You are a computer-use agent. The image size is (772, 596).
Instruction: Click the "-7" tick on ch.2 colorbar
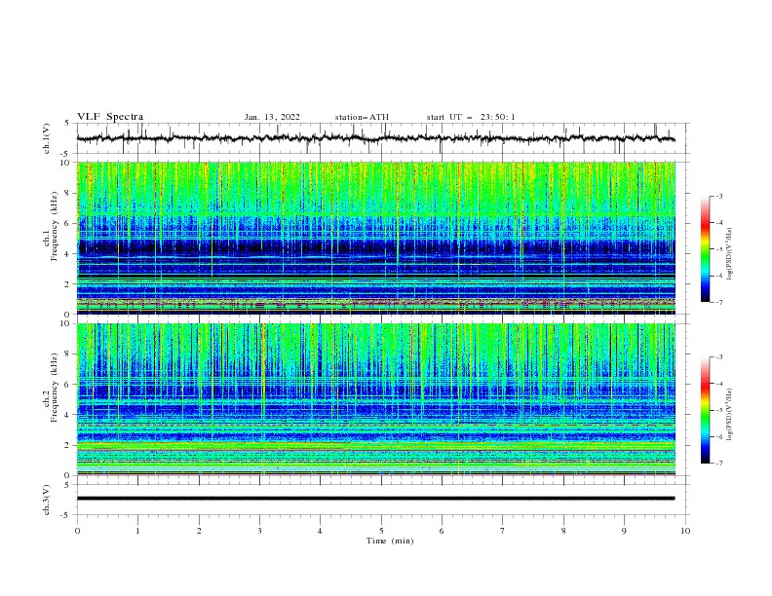(x=718, y=463)
